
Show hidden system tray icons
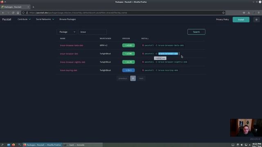tap(250, 145)
